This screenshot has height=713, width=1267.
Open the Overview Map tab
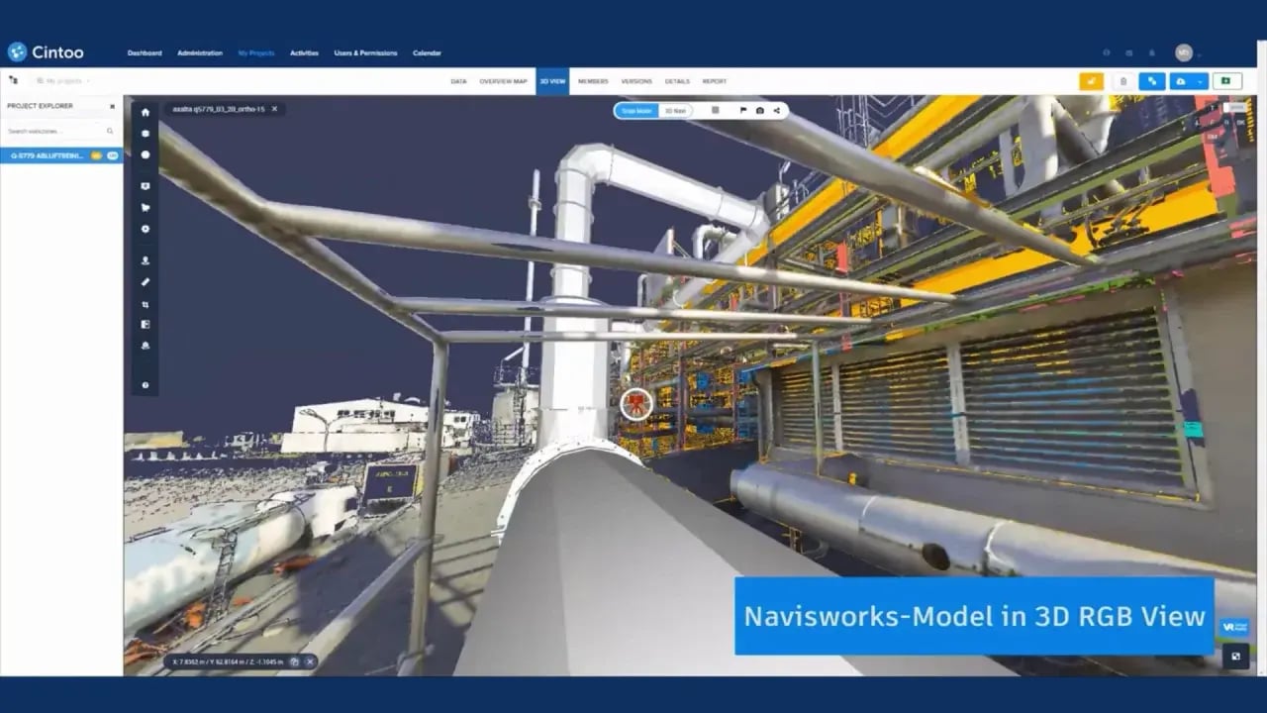(503, 81)
